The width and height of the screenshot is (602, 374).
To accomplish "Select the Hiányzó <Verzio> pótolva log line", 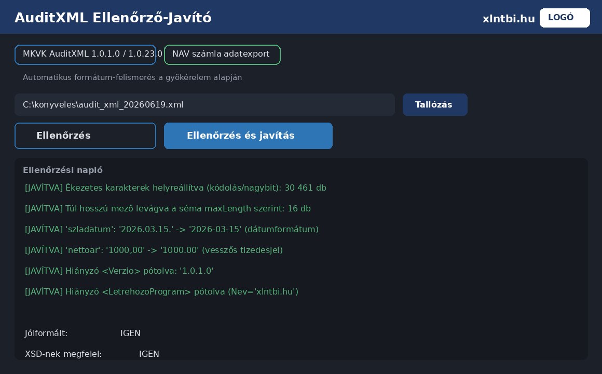I will coord(119,271).
